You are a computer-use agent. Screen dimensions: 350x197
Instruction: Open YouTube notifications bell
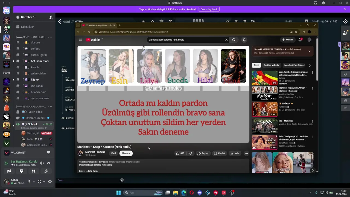click(x=300, y=40)
